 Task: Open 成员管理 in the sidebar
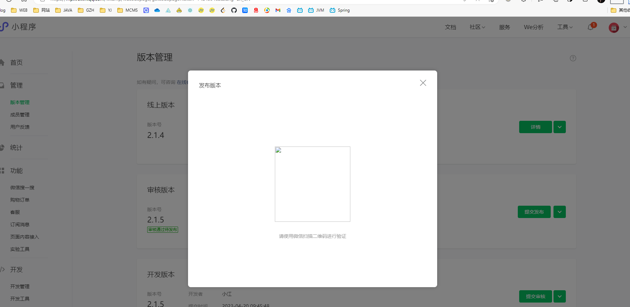tap(20, 115)
